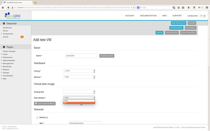This screenshot has height=131, width=210.
Task: Open URL history dropdown arrow in address bar
Action: coord(131,8)
